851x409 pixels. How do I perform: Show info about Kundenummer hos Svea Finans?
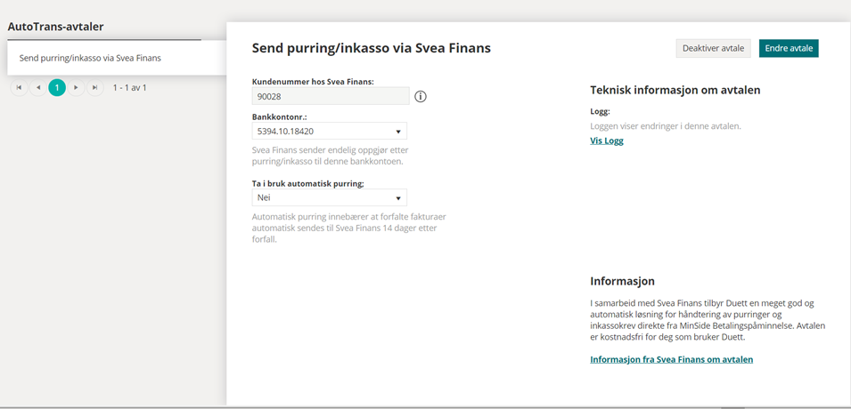421,96
